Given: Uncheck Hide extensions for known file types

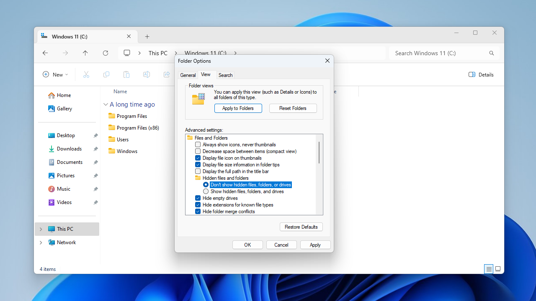Looking at the screenshot, I should tap(198, 205).
